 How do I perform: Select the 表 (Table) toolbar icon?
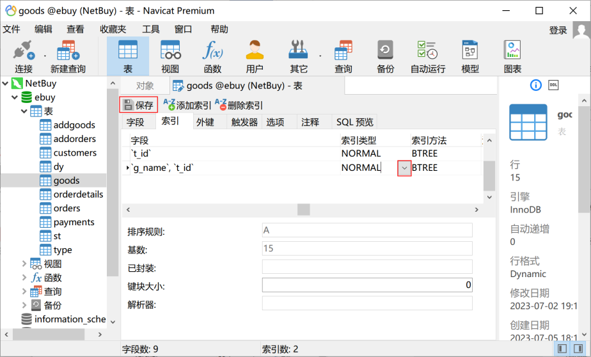pos(128,56)
